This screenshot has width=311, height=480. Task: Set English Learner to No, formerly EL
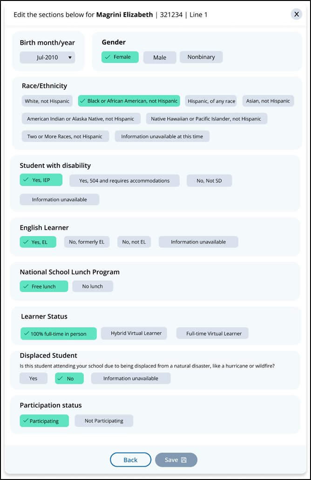pyautogui.click(x=87, y=242)
